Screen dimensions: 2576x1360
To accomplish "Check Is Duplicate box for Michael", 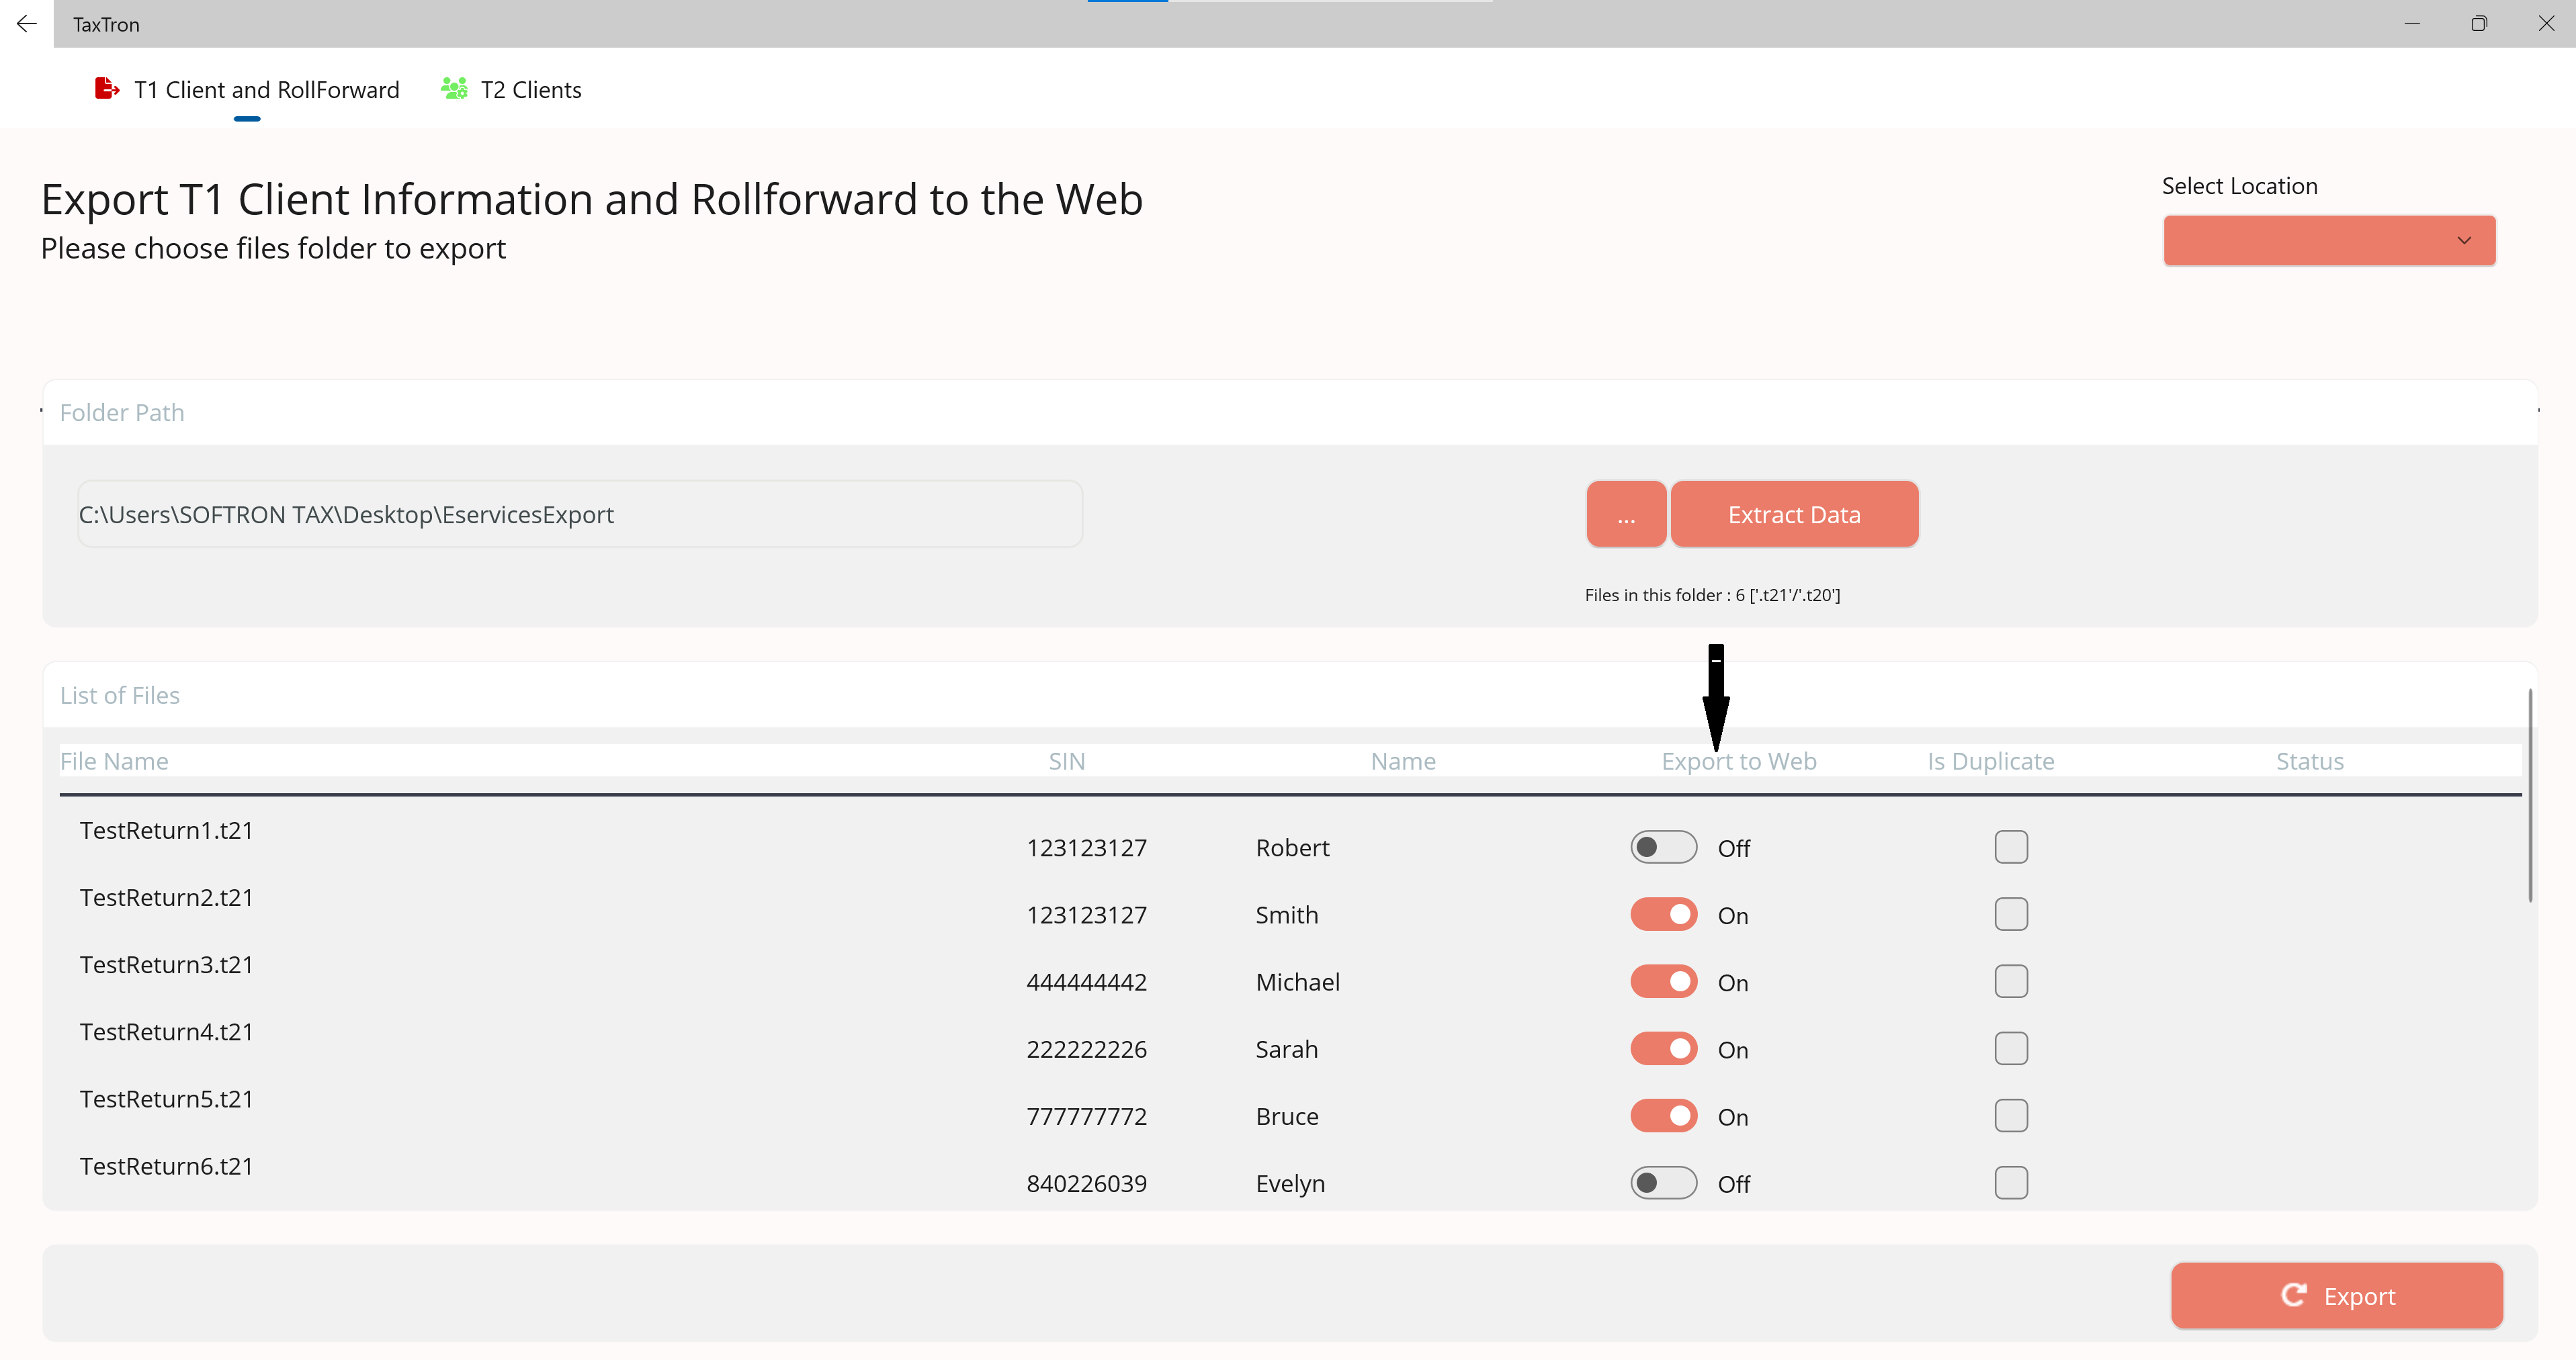I will [2011, 981].
